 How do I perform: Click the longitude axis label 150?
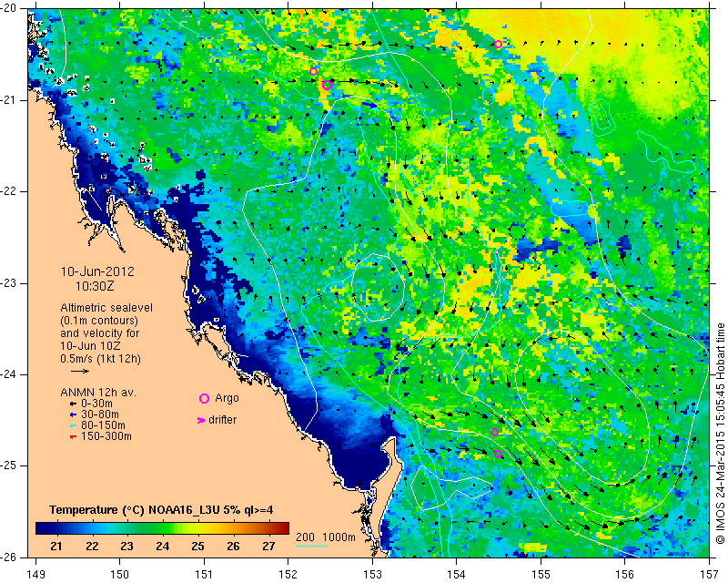pyautogui.click(x=120, y=575)
